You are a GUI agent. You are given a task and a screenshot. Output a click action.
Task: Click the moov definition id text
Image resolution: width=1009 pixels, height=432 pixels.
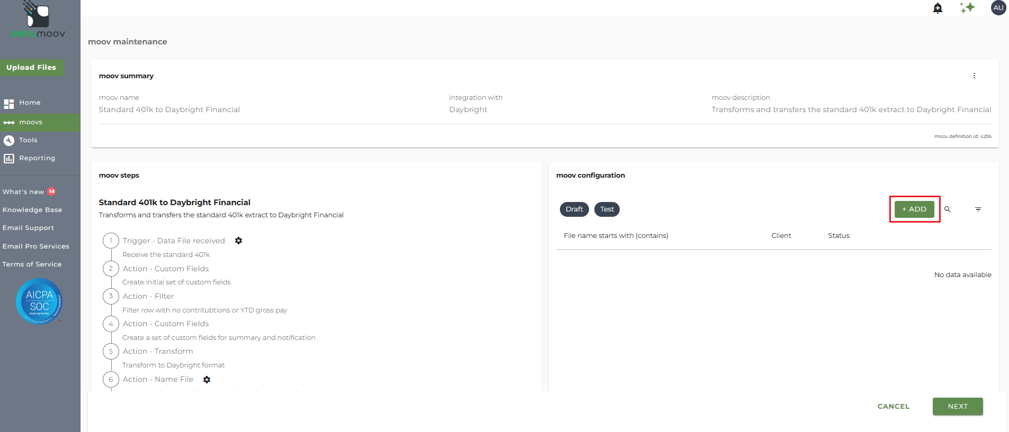coord(963,136)
